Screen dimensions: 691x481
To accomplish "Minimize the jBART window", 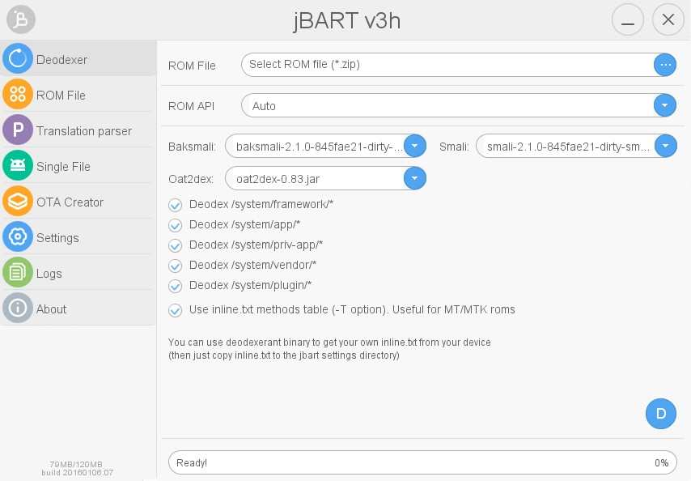I will 628,19.
